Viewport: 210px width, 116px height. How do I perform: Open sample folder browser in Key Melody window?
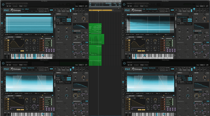(70, 17)
